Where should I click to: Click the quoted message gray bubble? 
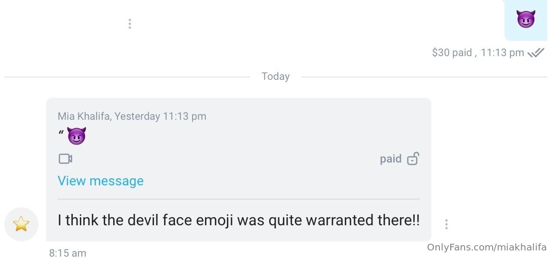(x=239, y=170)
